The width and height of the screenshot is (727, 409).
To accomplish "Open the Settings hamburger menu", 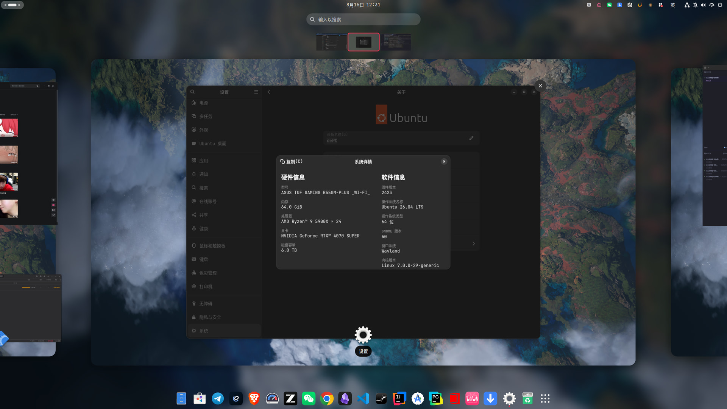I will click(x=256, y=92).
